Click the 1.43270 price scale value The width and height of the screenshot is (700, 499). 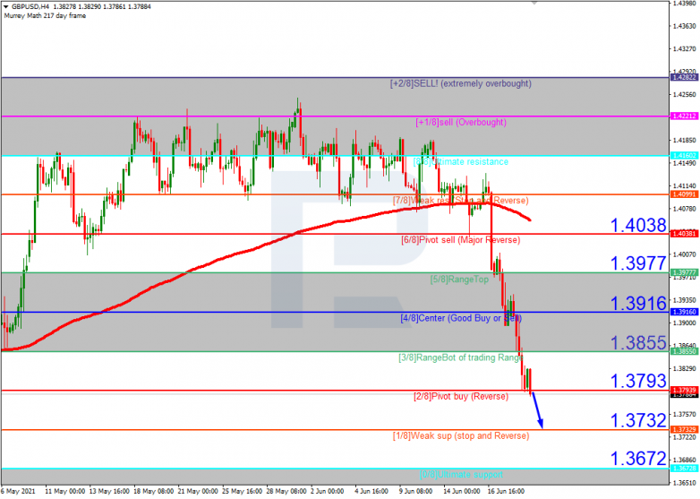[x=685, y=49]
